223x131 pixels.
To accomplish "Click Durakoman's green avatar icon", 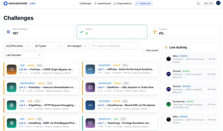I will coord(169,104).
